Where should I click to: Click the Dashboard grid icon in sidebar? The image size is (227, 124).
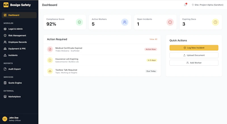click(x=5, y=15)
